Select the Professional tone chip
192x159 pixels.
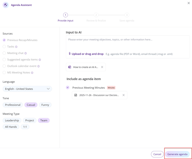coord(13,105)
